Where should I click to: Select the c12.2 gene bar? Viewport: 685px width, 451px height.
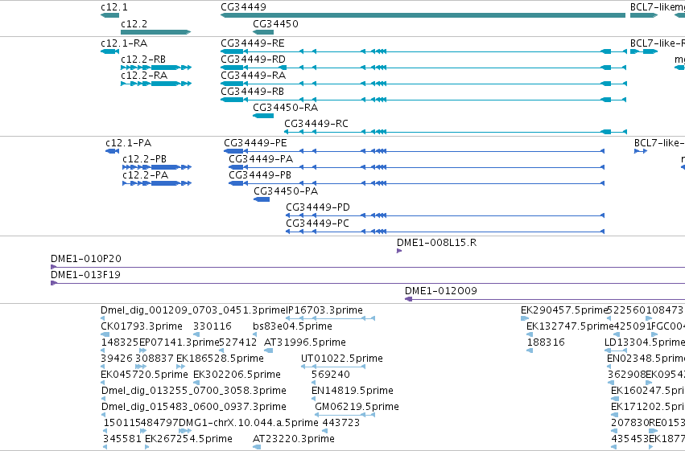coord(156,32)
